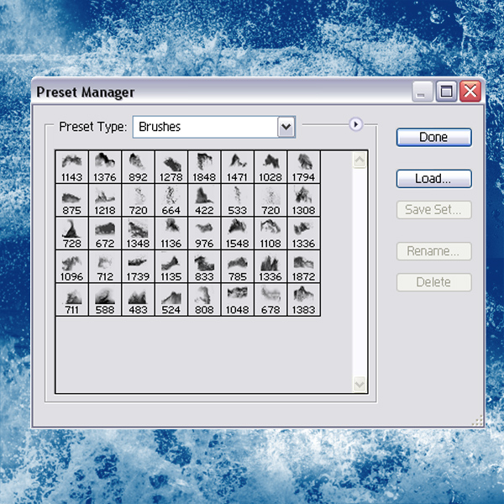
Task: Select the 1848 brush preset
Action: 204,167
